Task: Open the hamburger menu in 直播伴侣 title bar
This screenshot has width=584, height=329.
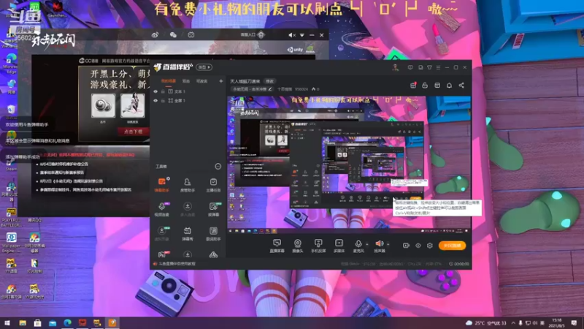Action: pyautogui.click(x=438, y=67)
